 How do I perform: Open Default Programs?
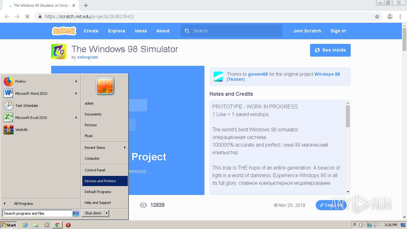(x=105, y=192)
